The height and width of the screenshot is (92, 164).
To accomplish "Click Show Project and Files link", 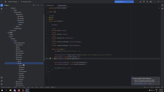I will coord(140,84).
